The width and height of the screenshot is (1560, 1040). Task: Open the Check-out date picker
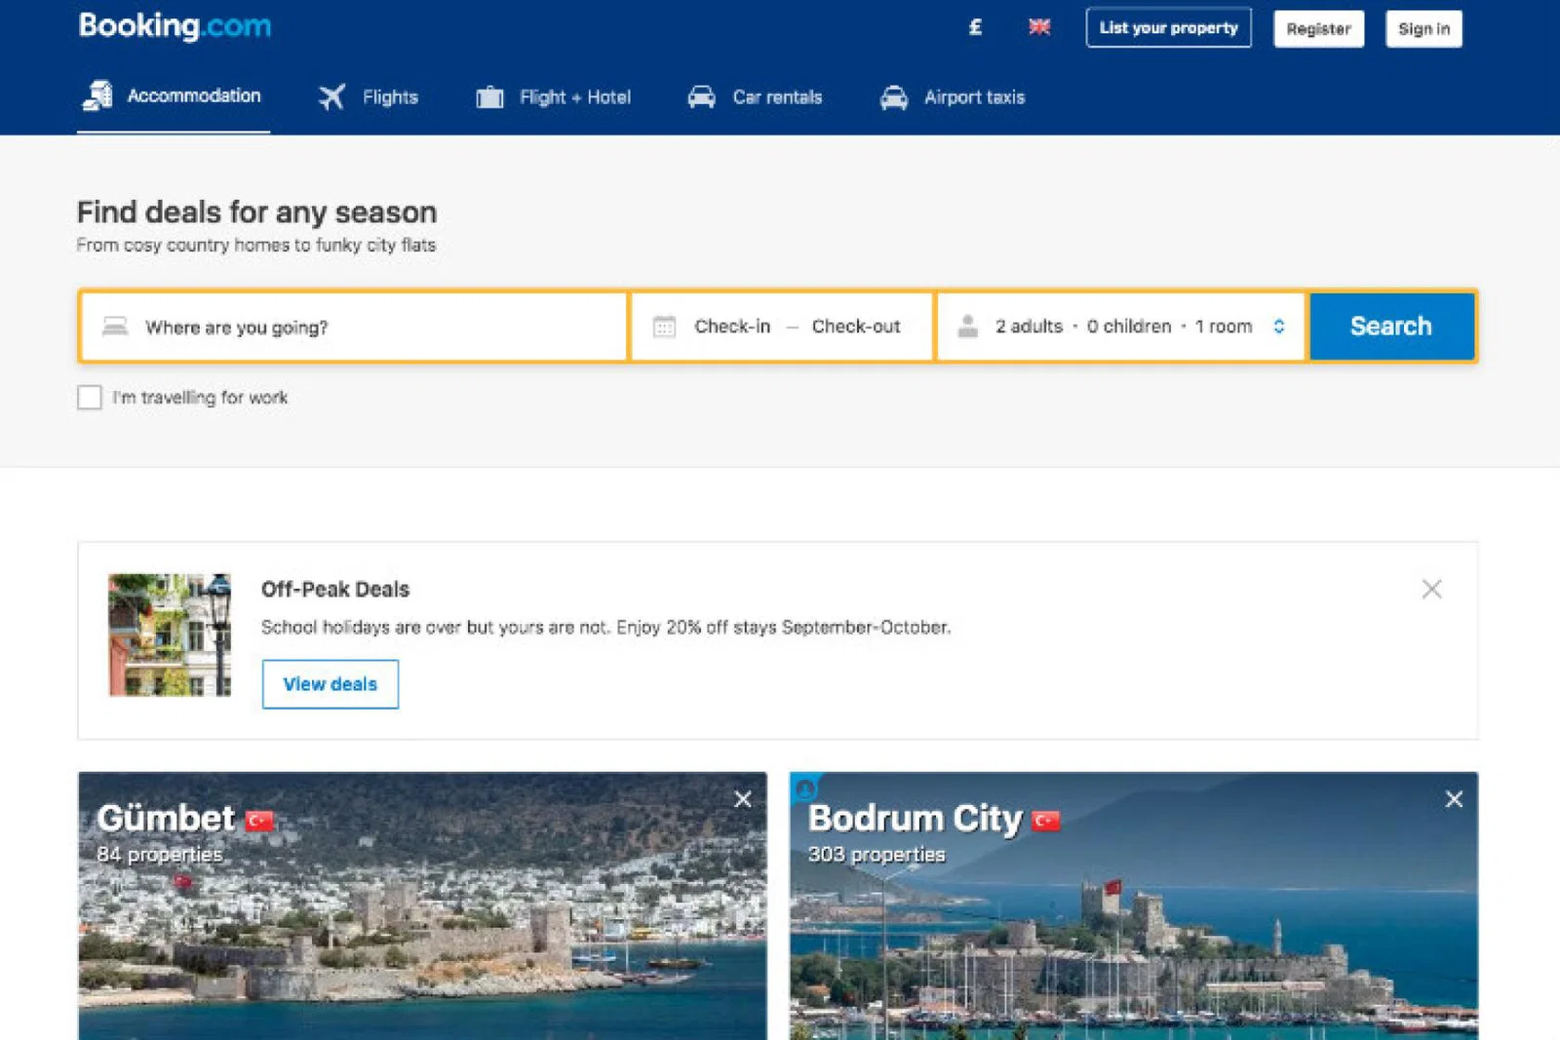point(856,327)
